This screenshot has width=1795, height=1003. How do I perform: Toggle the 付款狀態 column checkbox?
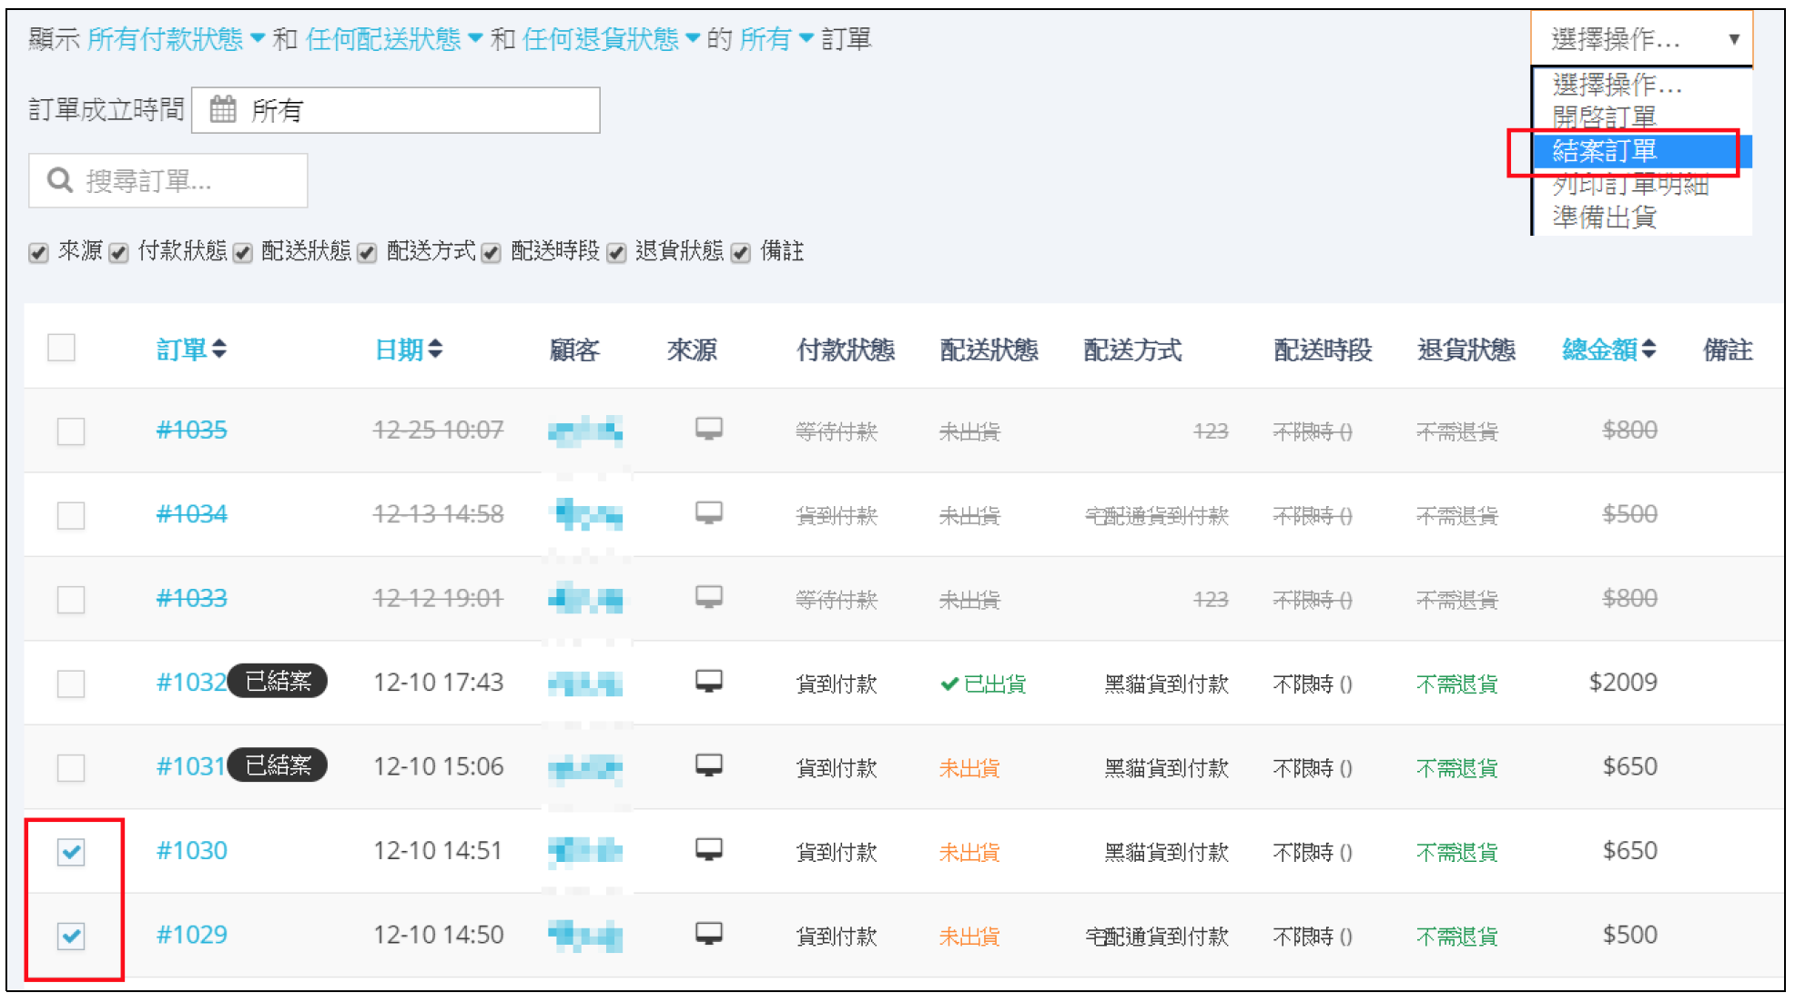(118, 252)
